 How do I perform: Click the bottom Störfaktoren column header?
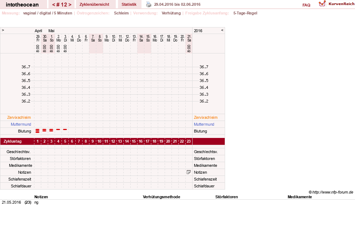coord(227,197)
